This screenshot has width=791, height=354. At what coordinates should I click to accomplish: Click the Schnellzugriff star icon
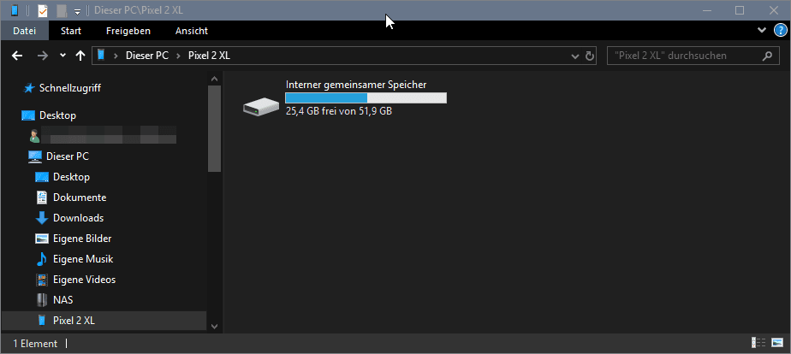tap(29, 88)
